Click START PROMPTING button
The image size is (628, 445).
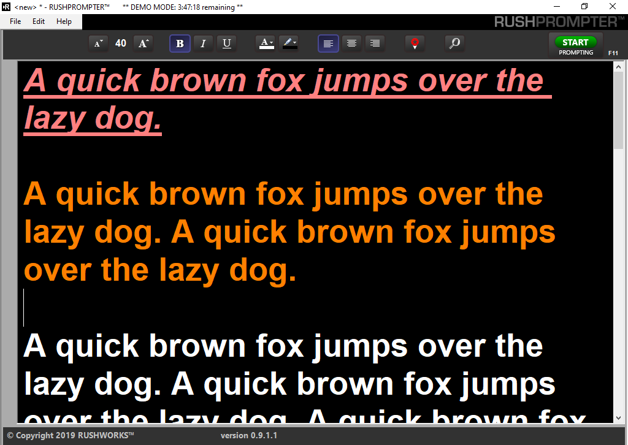coord(575,45)
